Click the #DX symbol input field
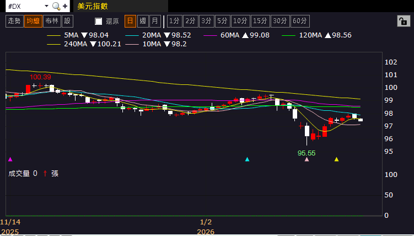The image size is (414, 236). [x=24, y=6]
